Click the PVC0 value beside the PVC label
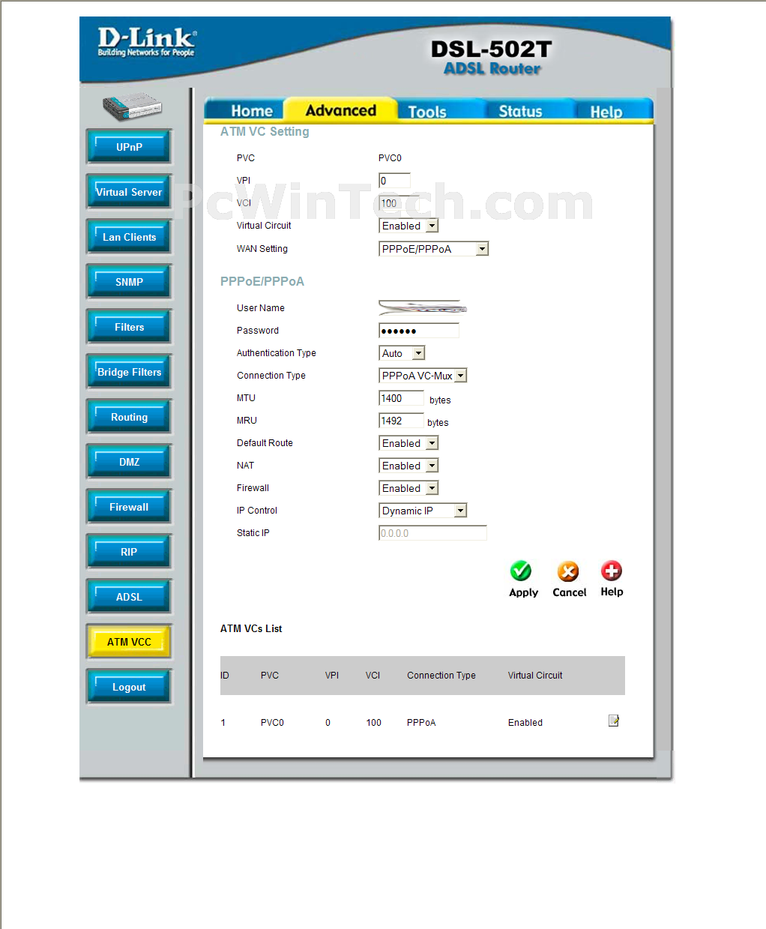Viewport: 766px width, 929px height. click(390, 158)
